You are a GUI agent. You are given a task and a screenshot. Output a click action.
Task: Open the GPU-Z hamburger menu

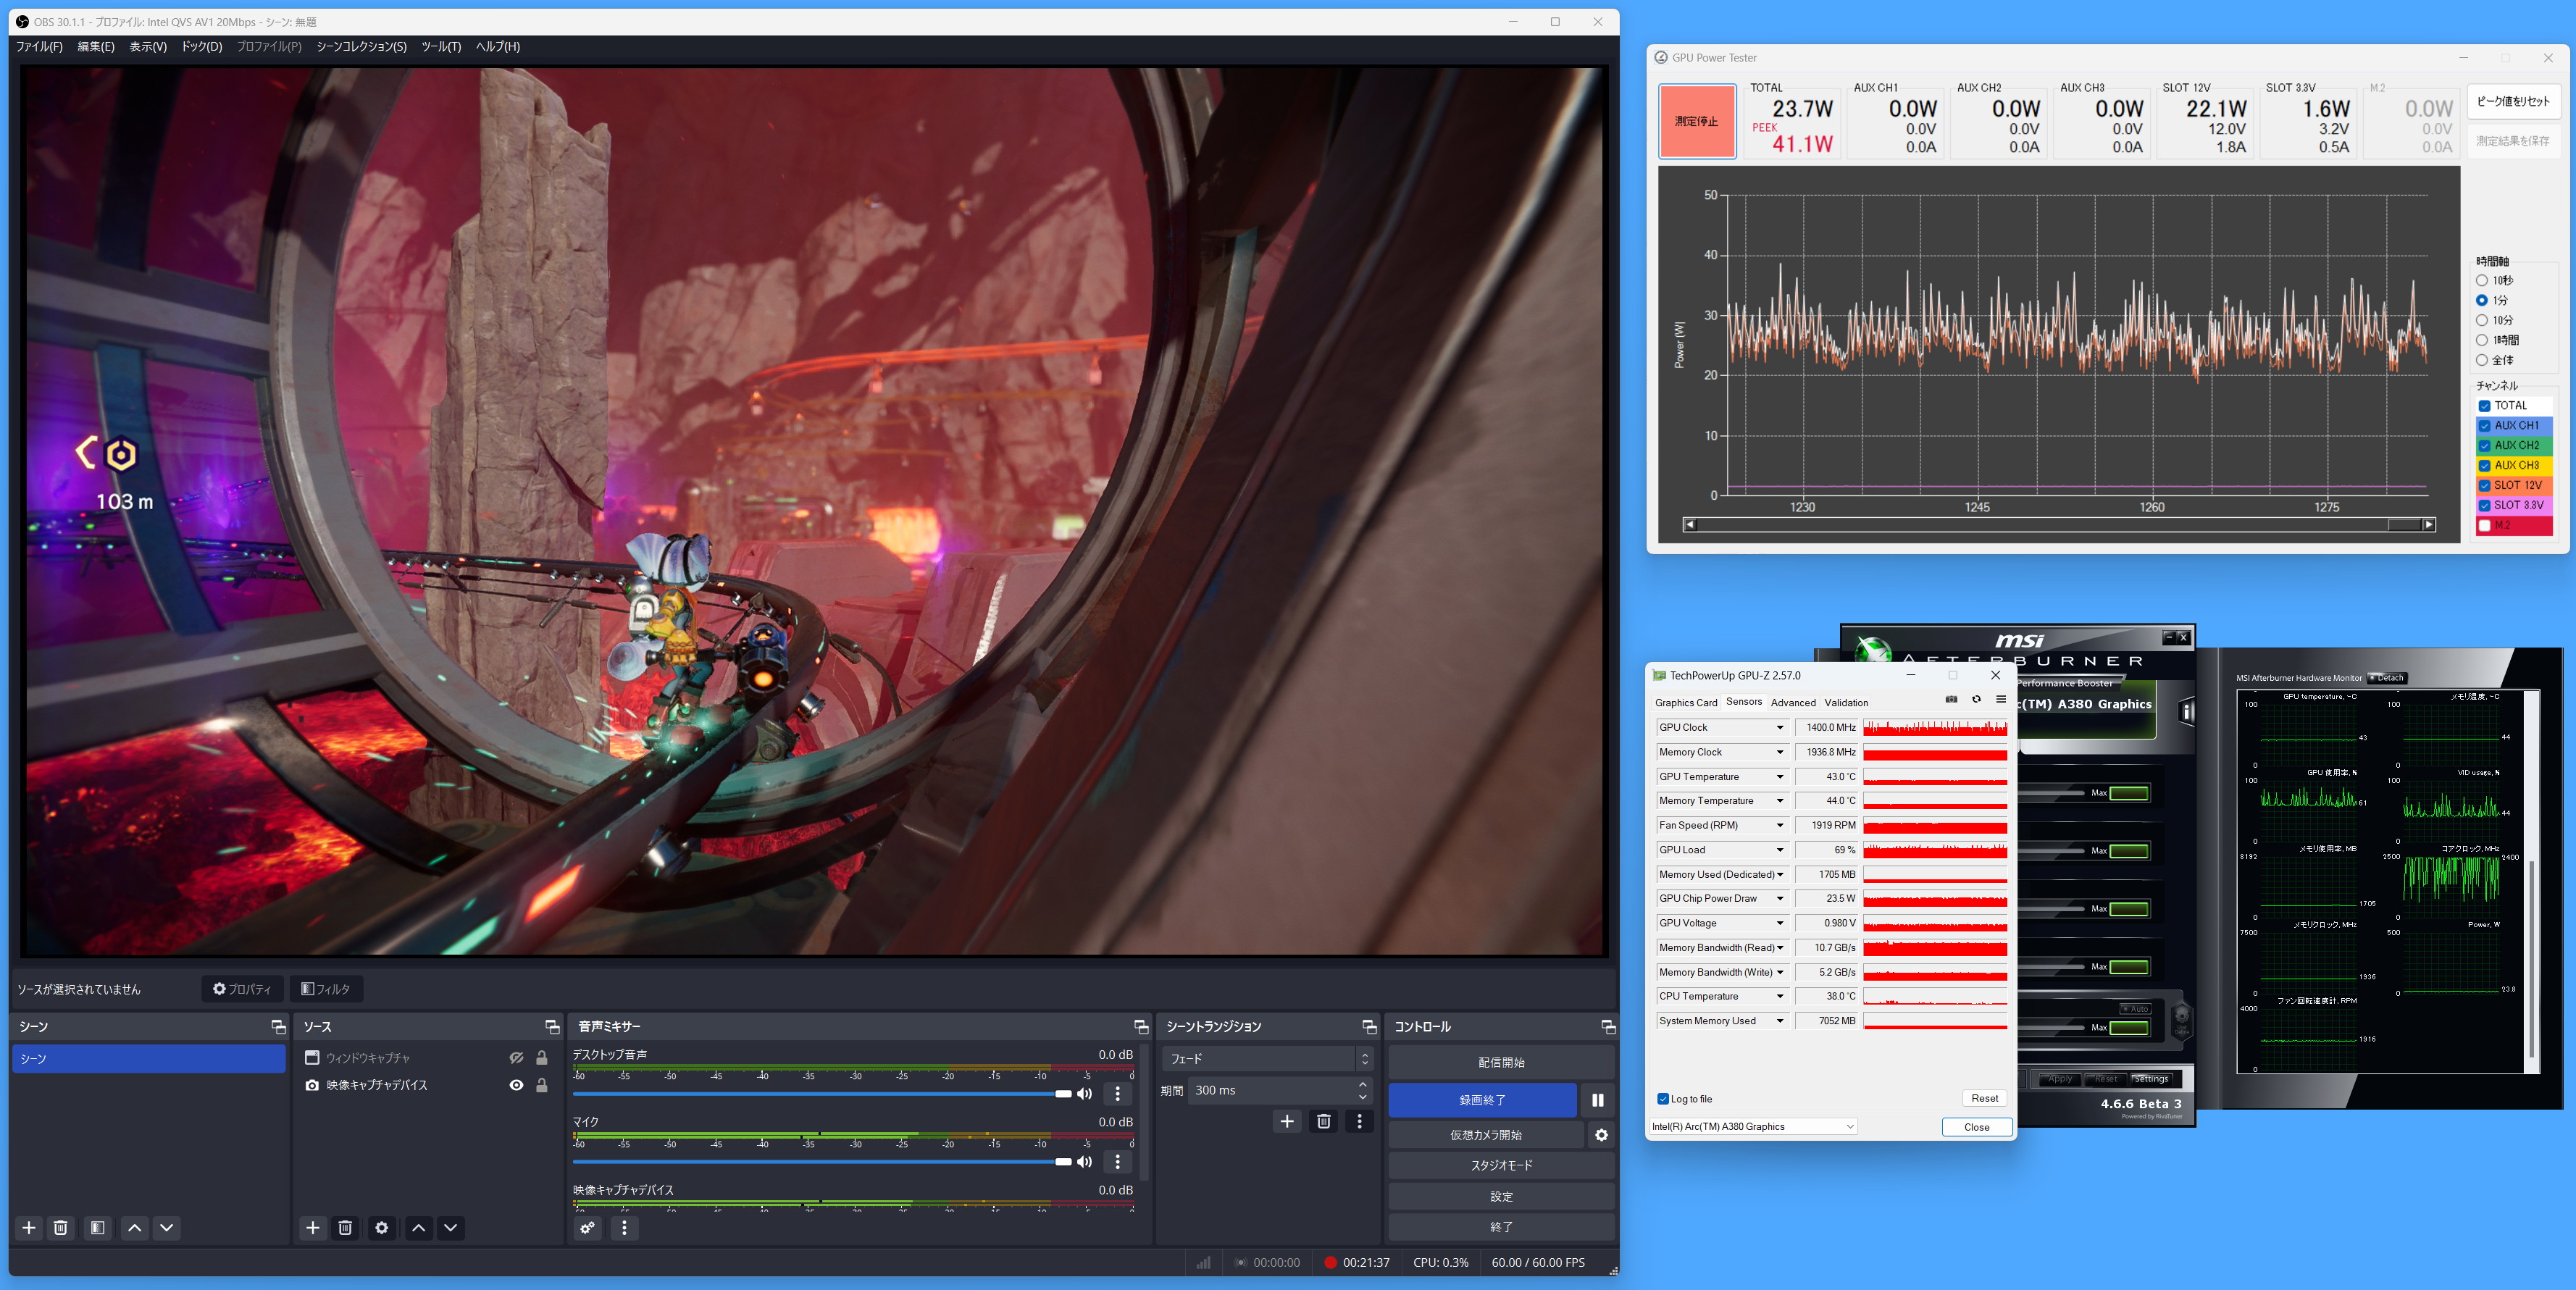tap(2001, 700)
